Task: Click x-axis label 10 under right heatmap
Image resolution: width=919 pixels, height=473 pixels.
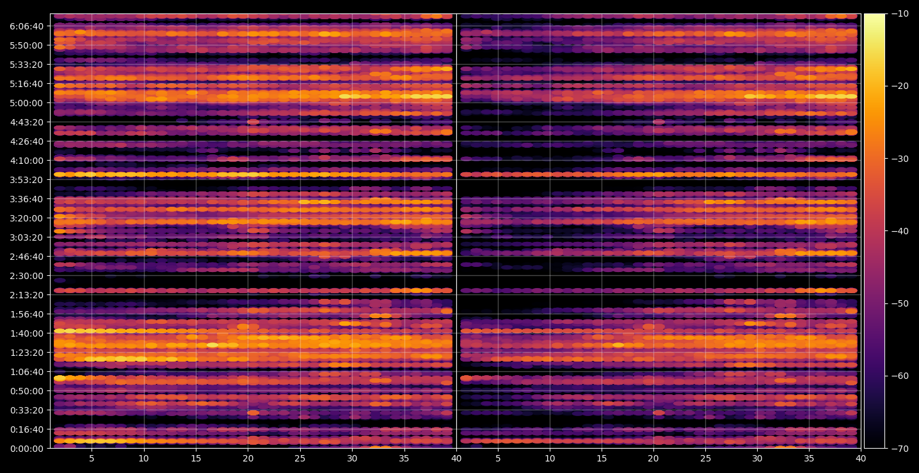Action: 550,458
